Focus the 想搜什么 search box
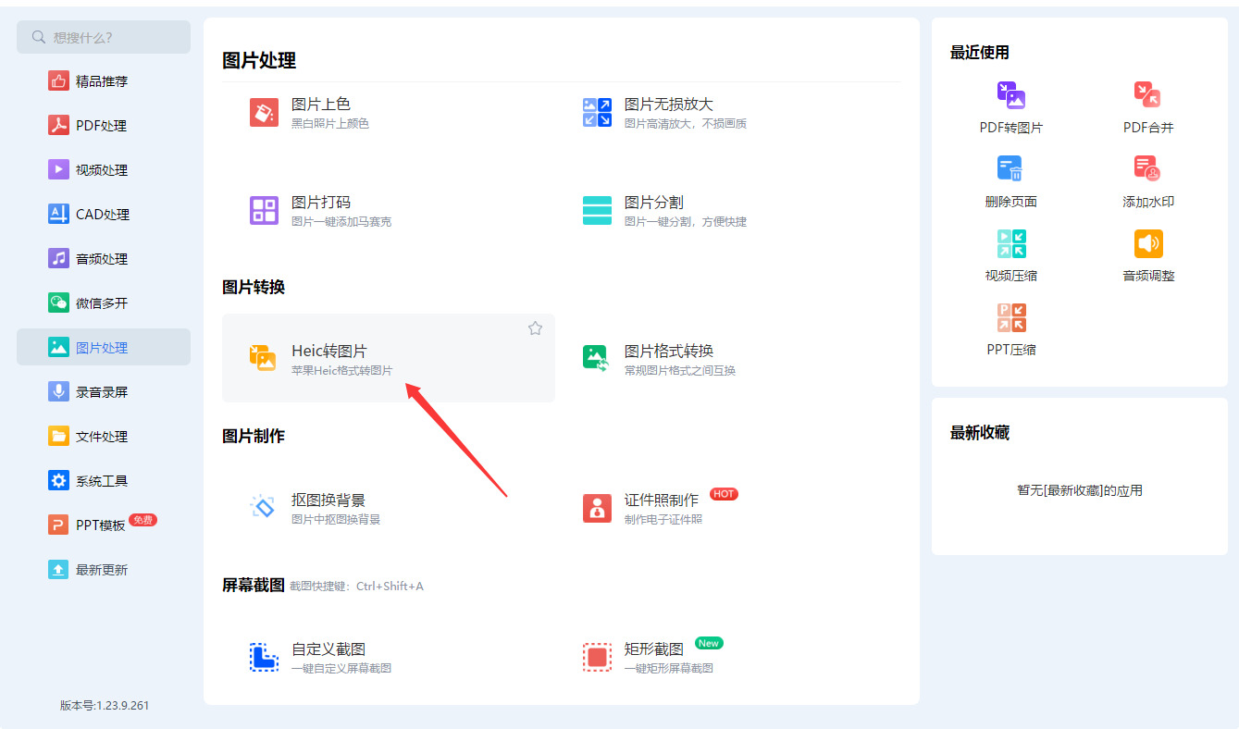This screenshot has height=729, width=1239. click(104, 37)
